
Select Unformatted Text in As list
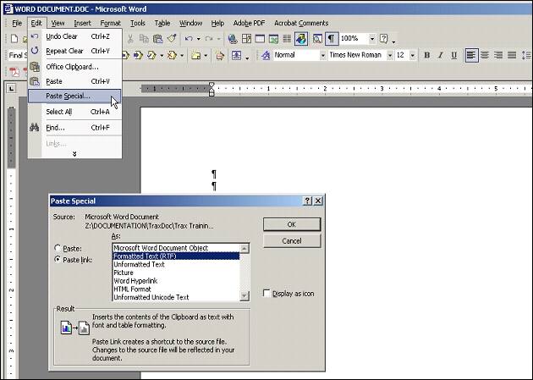tap(176, 264)
